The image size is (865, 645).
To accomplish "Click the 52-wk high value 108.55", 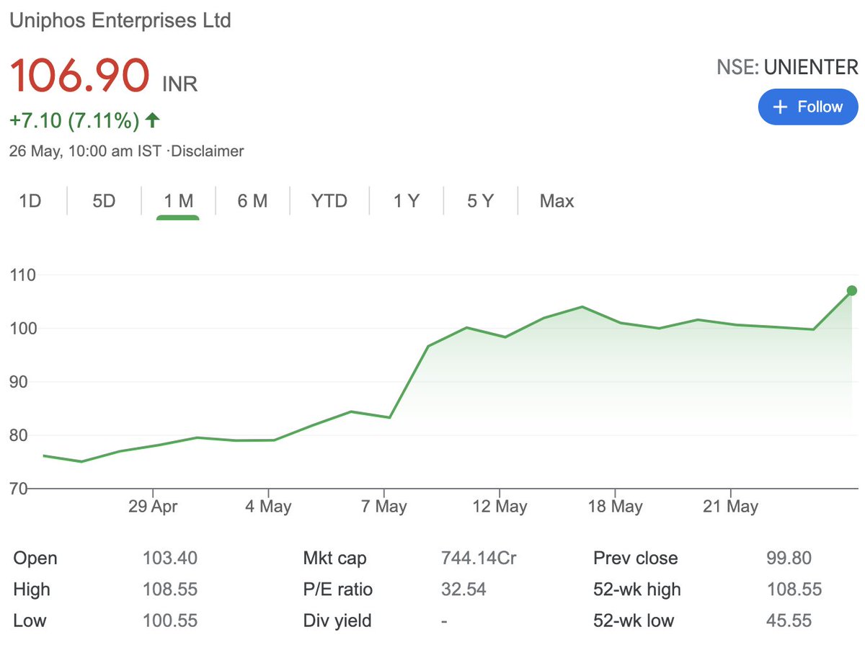I will (x=794, y=589).
